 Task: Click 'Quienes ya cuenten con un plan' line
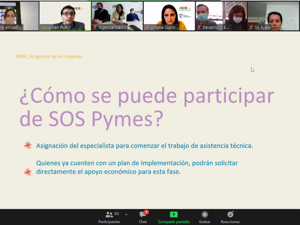click(137, 163)
